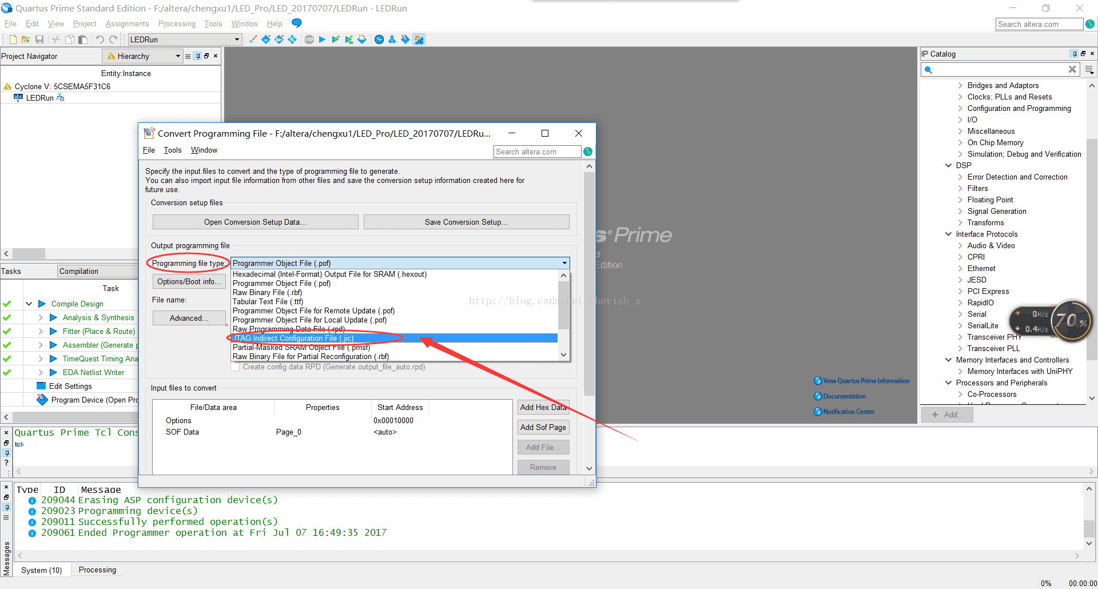Click the Copy toolbar icon
The width and height of the screenshot is (1098, 589).
[69, 39]
